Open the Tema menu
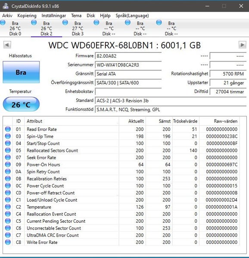 pos(76,15)
